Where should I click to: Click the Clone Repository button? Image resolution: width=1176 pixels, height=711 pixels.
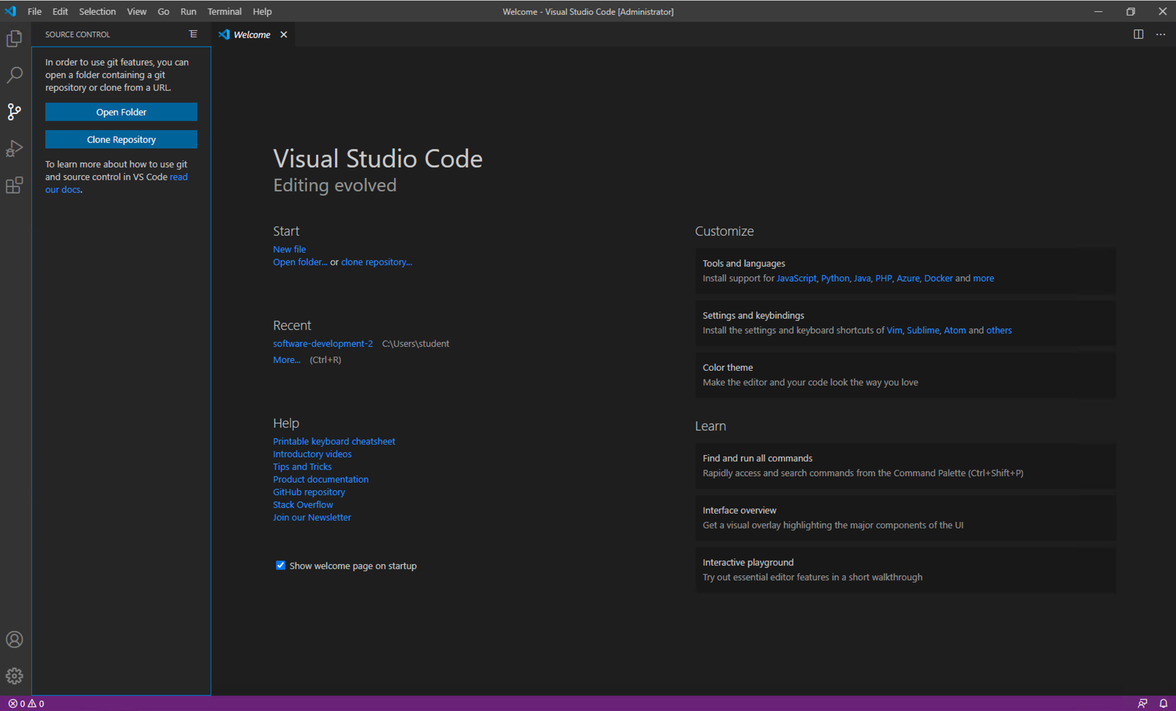coord(121,139)
